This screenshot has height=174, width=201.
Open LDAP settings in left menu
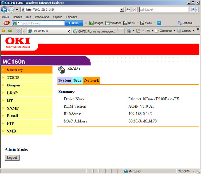(27, 93)
